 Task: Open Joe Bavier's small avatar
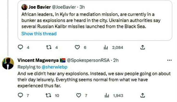[x=24, y=7]
